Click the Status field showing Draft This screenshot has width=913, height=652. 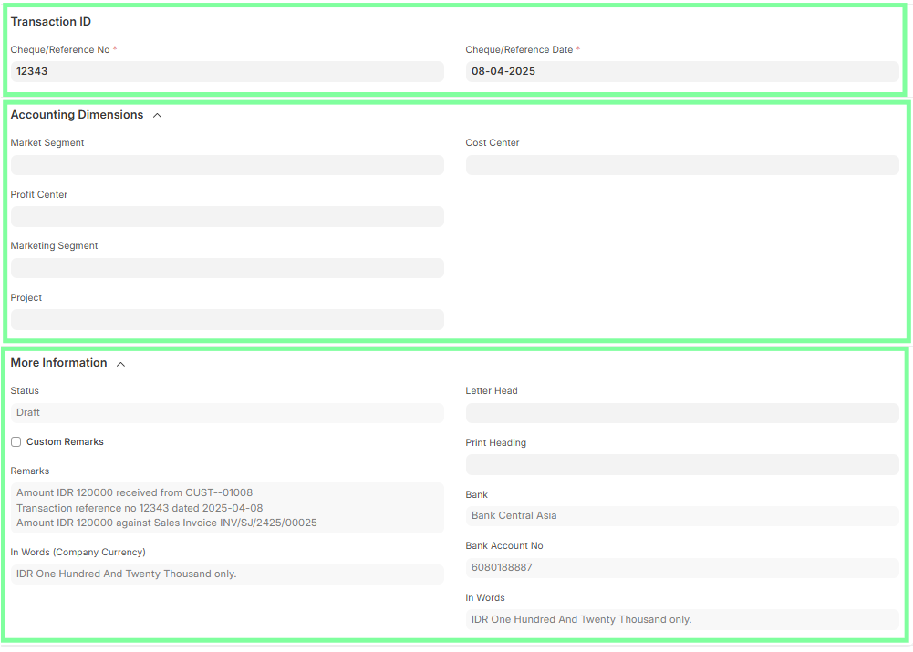[226, 413]
